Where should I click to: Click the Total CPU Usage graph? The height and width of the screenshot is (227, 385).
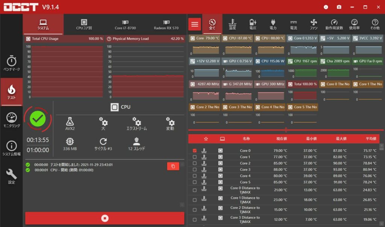click(67, 71)
